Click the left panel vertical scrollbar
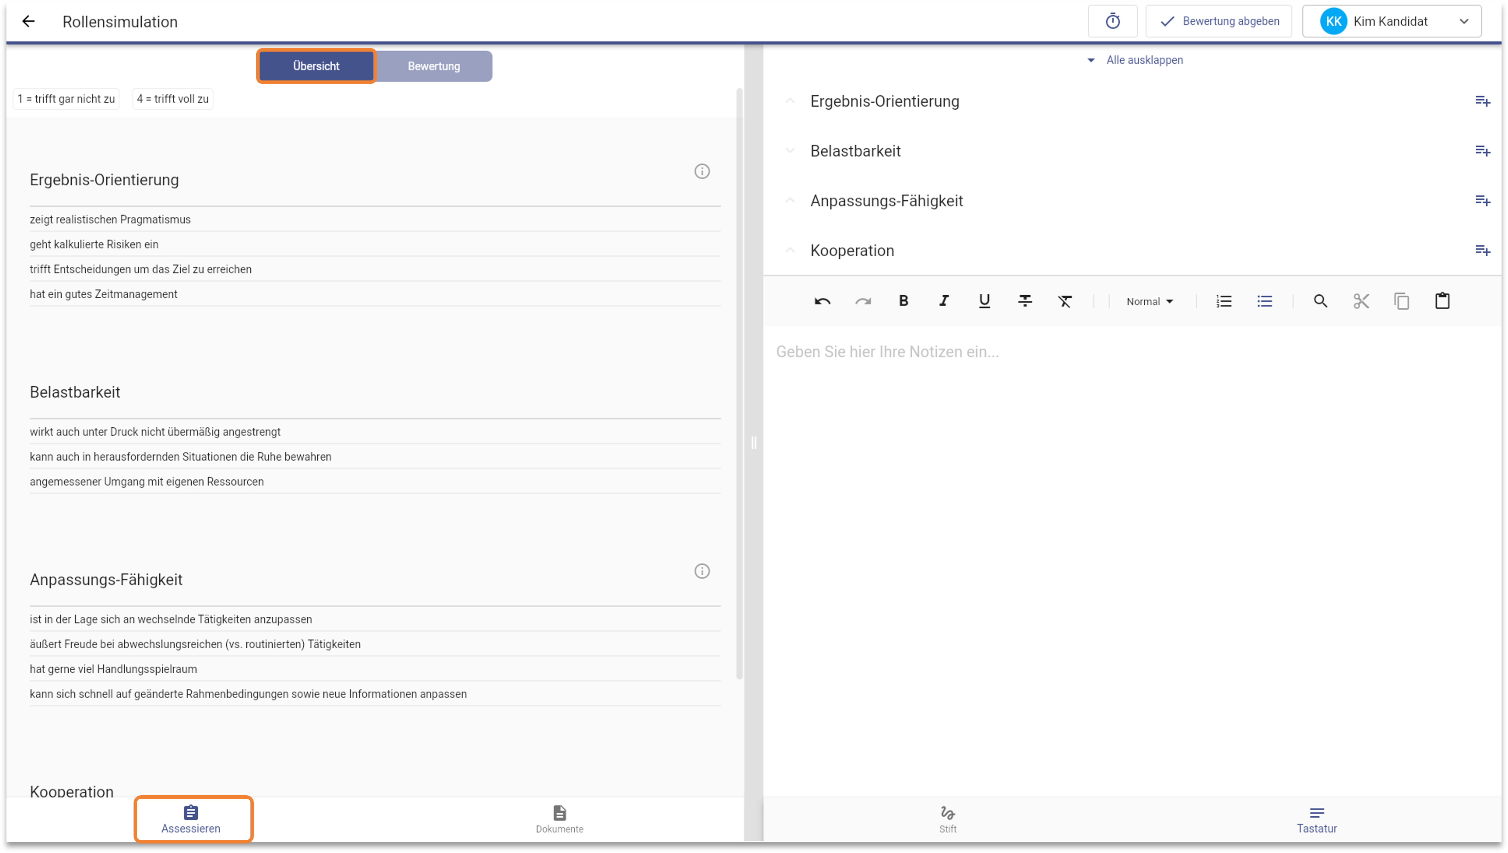1508x853 pixels. [739, 384]
